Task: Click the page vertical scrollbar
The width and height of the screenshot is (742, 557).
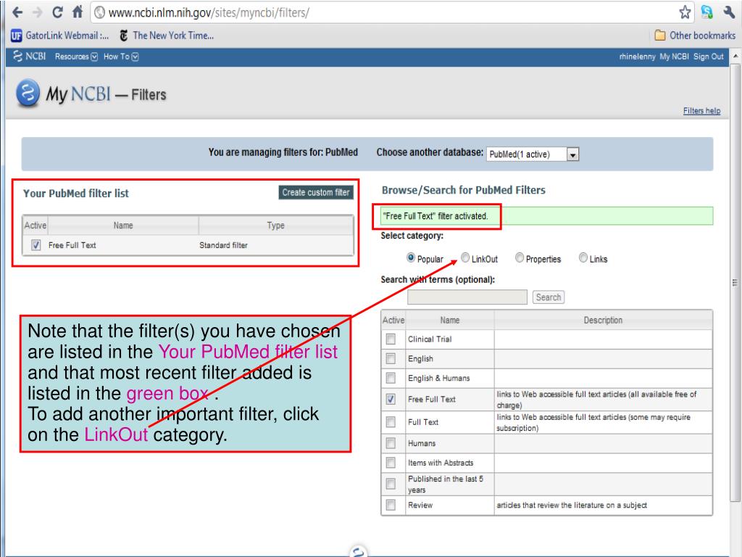Action: click(x=735, y=283)
